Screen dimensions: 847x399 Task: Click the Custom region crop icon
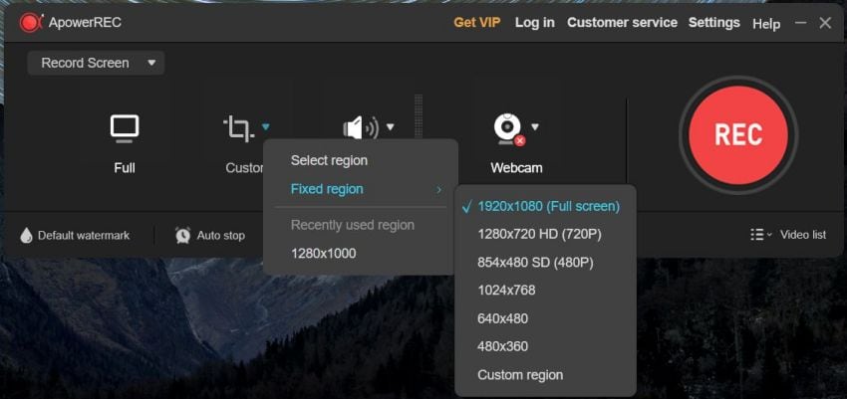(x=238, y=128)
